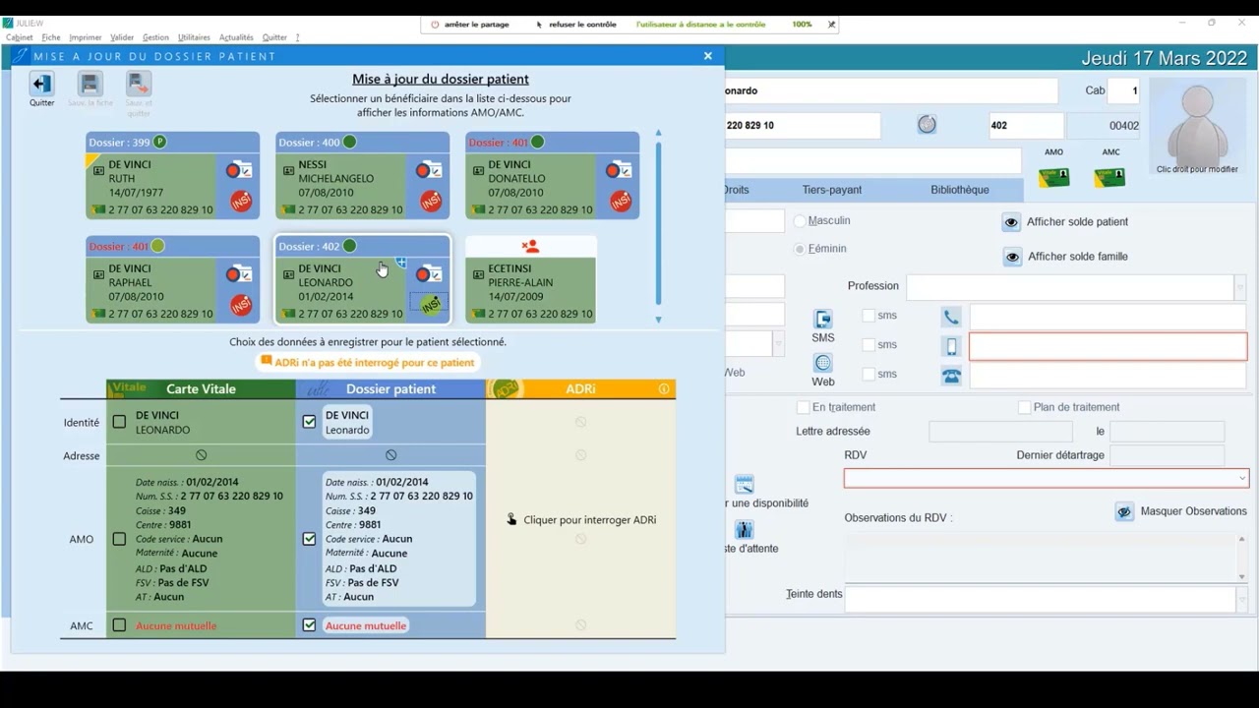Uncheck Dossier patient AMO checkbox

tap(309, 539)
